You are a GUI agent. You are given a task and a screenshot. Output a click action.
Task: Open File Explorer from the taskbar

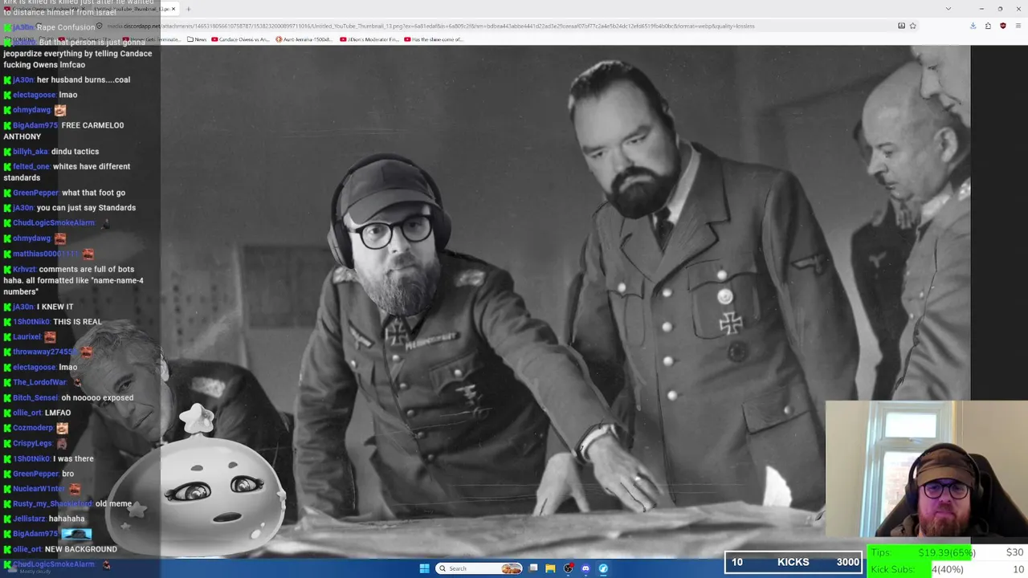[x=550, y=568]
